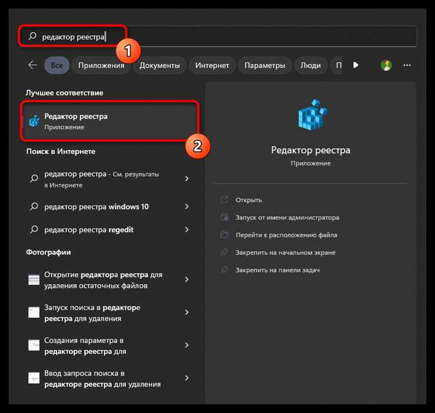Switch to the 'Интернет' filter tab
The width and height of the screenshot is (435, 413).
point(212,65)
